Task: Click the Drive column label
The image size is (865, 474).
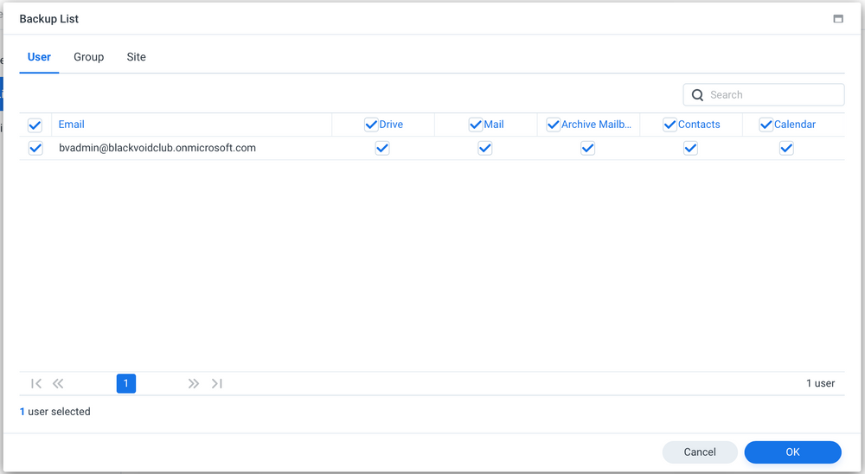Action: tap(391, 125)
